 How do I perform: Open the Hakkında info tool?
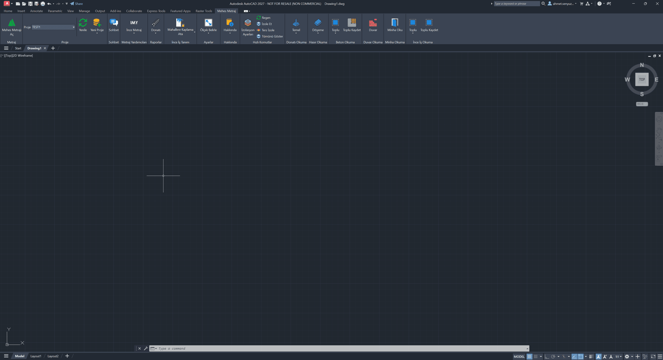(230, 26)
